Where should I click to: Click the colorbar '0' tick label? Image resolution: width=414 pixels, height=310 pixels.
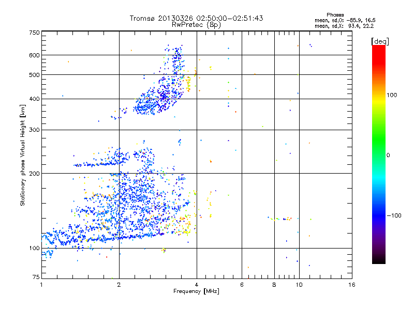coord(388,156)
